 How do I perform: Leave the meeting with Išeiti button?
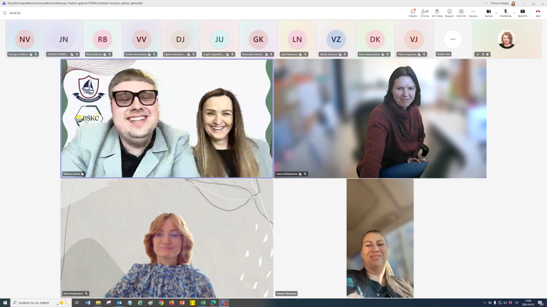537,12
